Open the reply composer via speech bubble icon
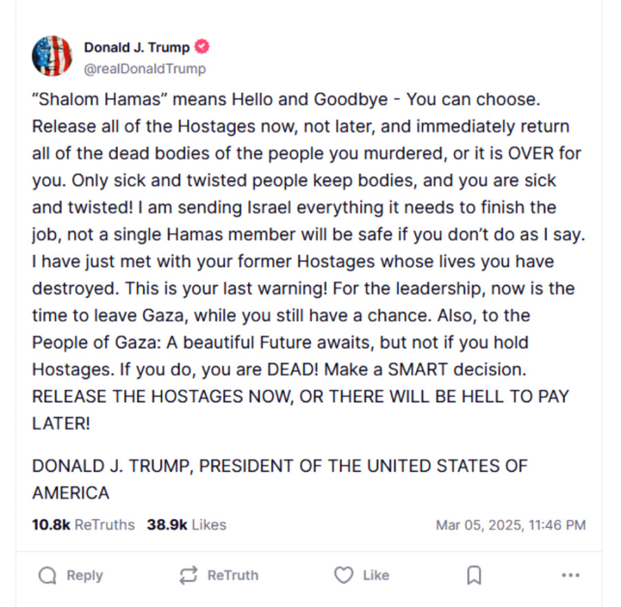Image resolution: width=621 pixels, height=607 pixels. coord(46,575)
